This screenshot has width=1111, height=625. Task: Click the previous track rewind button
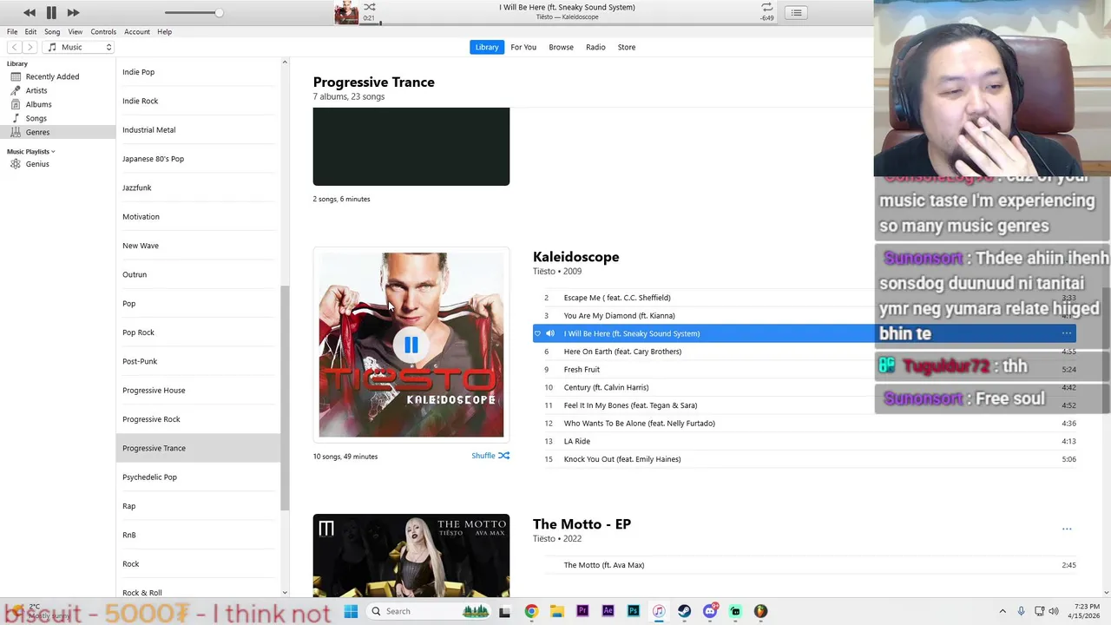tap(30, 12)
